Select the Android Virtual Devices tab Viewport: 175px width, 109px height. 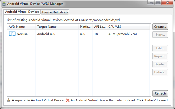(x=22, y=12)
